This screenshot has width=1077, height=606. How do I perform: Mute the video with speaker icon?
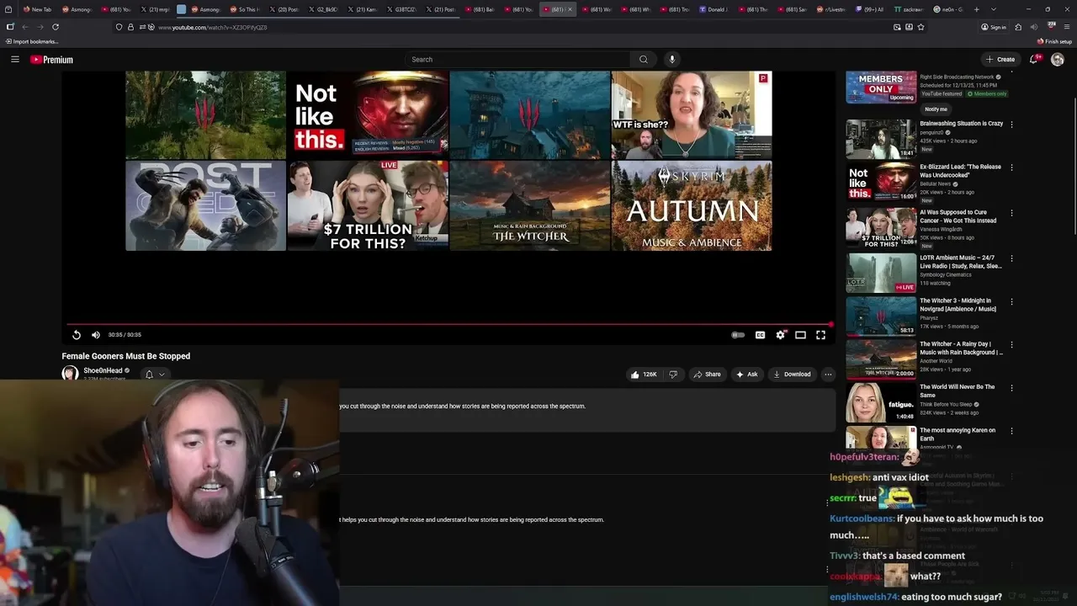pyautogui.click(x=96, y=335)
